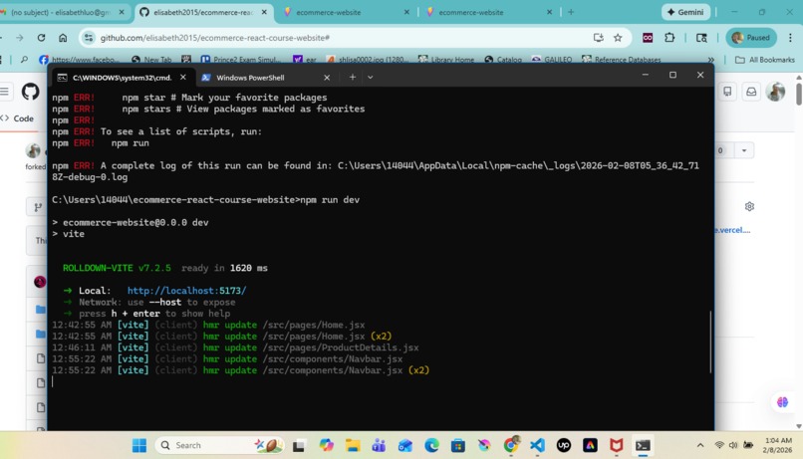The height and width of the screenshot is (459, 803).
Task: Open the Gemini button in Chrome
Action: 685,12
